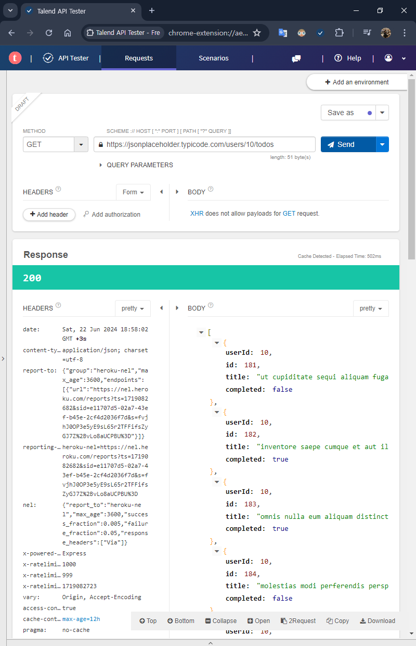416x646 pixels.
Task: Click the max-age=12h cache-control value
Action: coord(81,619)
